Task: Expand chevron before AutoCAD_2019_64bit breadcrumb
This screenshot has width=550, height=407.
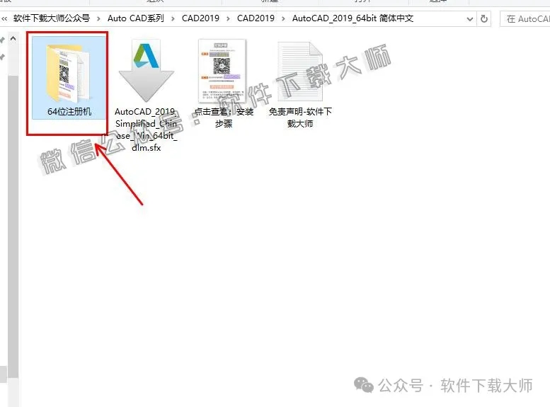Action: (x=283, y=18)
